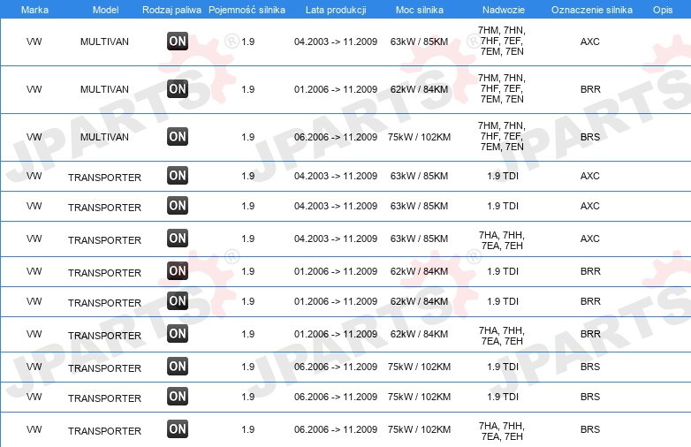Select AXC engine code in MULTIVAN row
Image resolution: width=691 pixels, height=447 pixels.
[590, 42]
